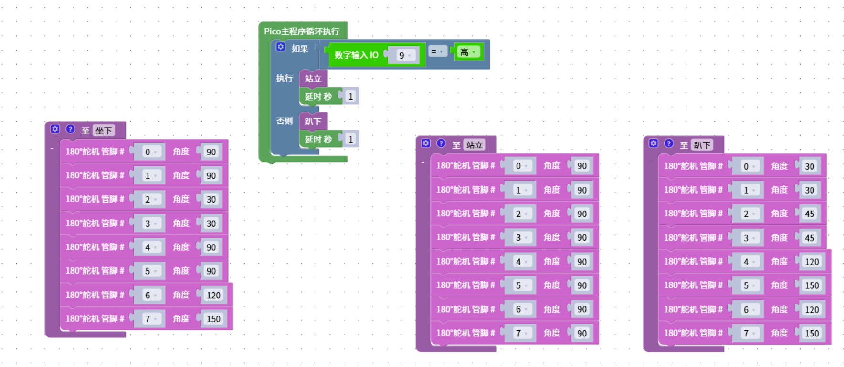This screenshot has width=844, height=367.
Task: Edit angle 45 for pin 2 in 趴下
Action: coord(810,214)
